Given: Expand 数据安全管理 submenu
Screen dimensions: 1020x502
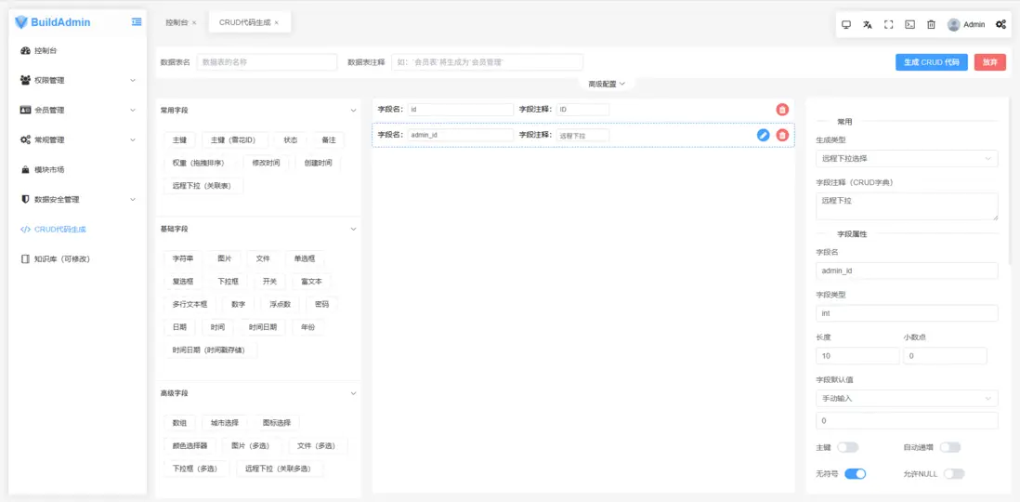Looking at the screenshot, I should [x=133, y=199].
